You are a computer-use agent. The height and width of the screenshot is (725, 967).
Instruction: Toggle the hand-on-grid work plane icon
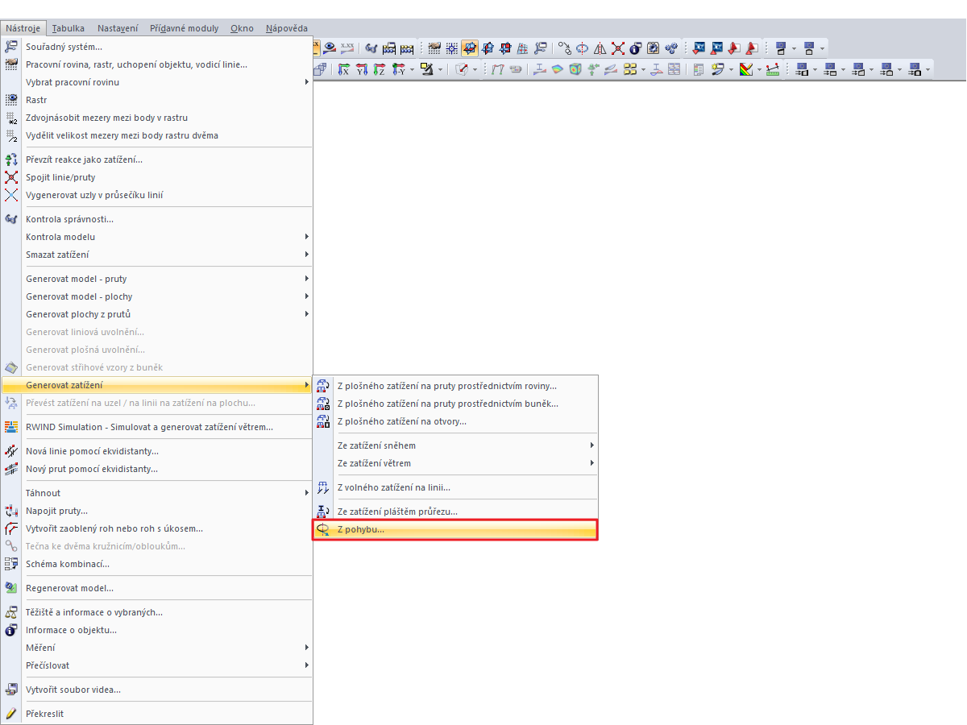(x=434, y=48)
